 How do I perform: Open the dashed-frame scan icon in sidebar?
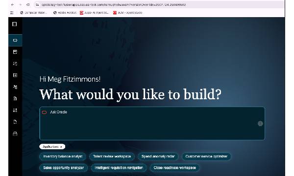15,64
